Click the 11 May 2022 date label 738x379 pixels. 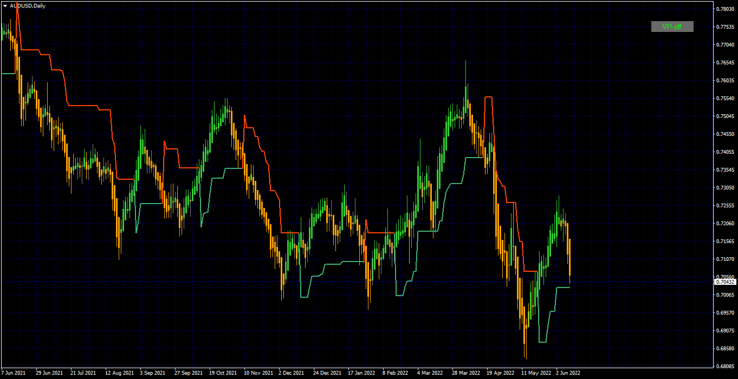pos(535,373)
